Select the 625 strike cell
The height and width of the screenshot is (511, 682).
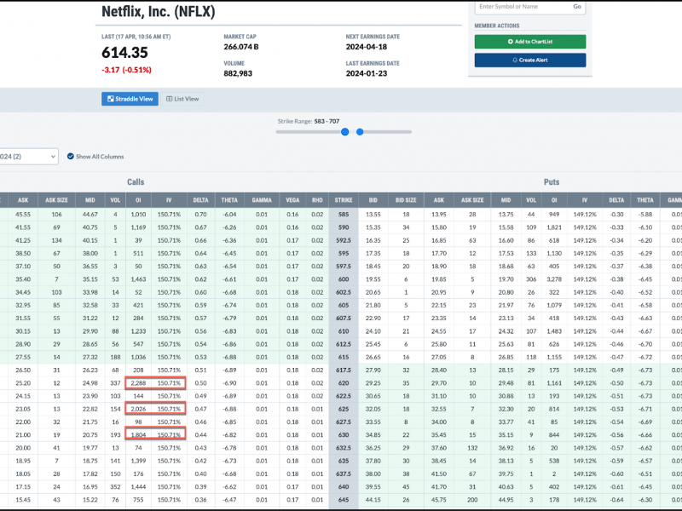pyautogui.click(x=344, y=409)
